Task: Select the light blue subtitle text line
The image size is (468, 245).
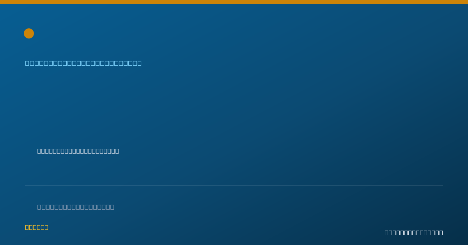Action: 83,63
